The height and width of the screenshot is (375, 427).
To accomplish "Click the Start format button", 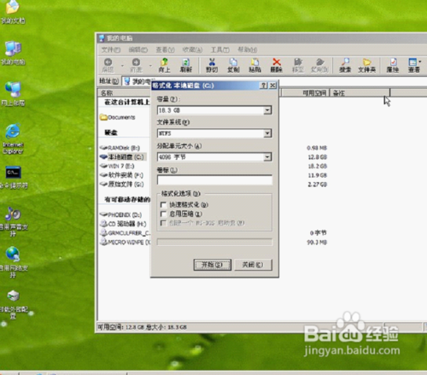I will click(213, 265).
